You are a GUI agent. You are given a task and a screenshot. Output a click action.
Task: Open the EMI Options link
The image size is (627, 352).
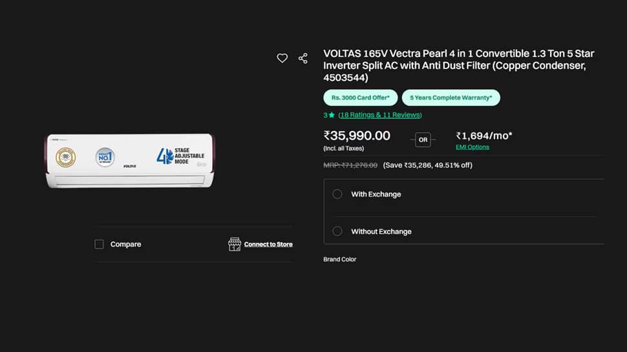(x=473, y=147)
